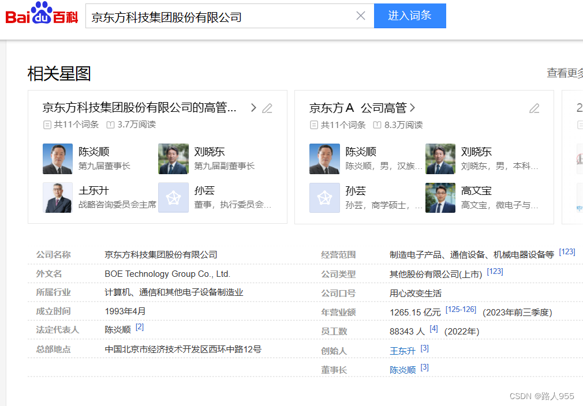Screen dimensions: 583x406
Task: Click placeholder avatar of 孙芸 in 京东方A card
Action: pos(324,198)
